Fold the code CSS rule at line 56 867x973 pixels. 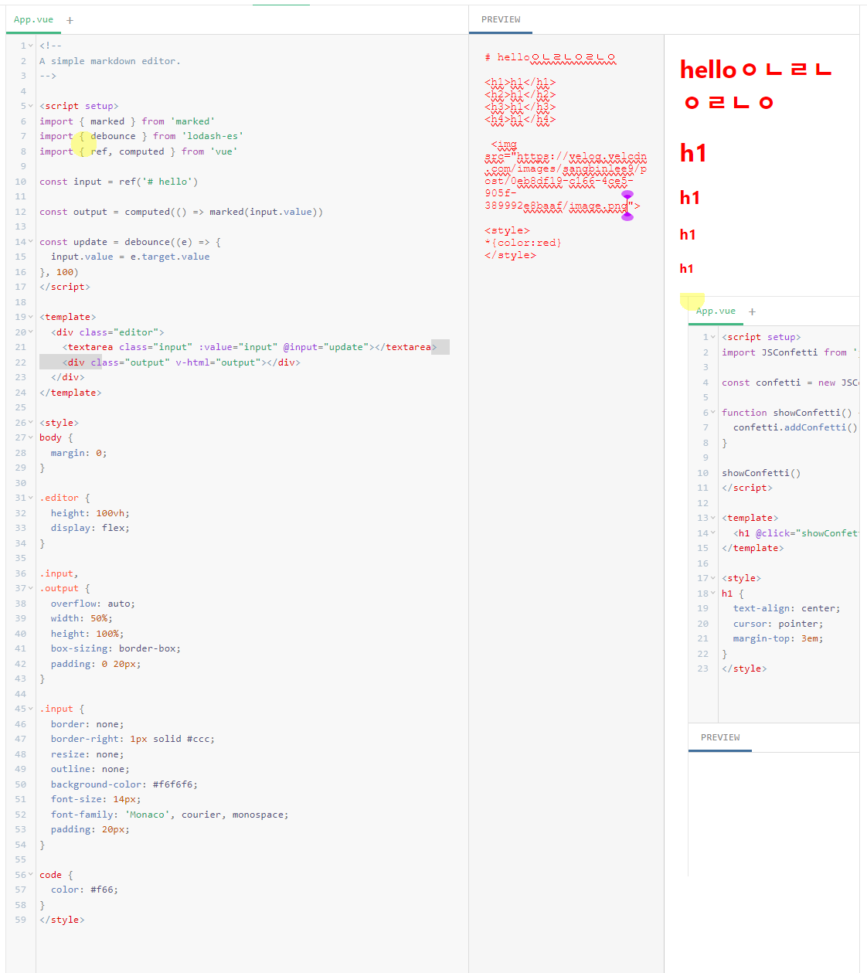(31, 875)
